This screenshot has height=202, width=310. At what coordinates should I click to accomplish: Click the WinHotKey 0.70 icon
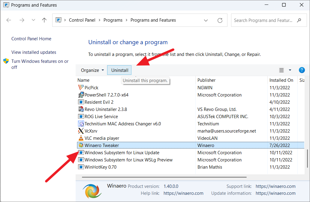pyautogui.click(x=81, y=167)
